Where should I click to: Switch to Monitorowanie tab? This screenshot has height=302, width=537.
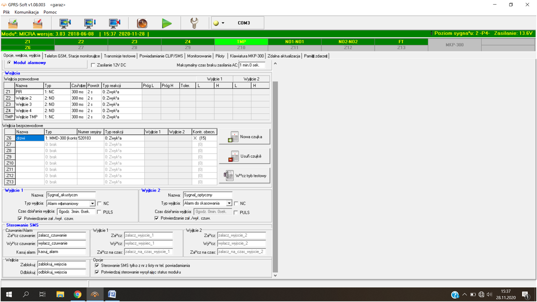(x=199, y=56)
